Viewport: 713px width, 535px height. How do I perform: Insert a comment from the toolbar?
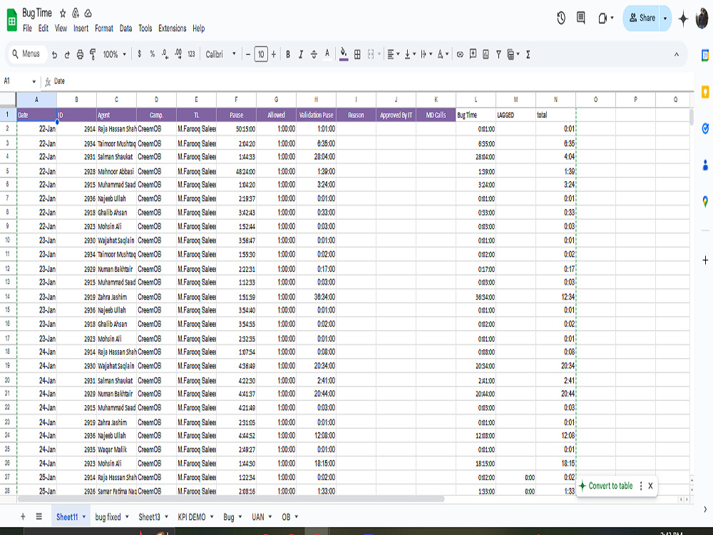473,54
